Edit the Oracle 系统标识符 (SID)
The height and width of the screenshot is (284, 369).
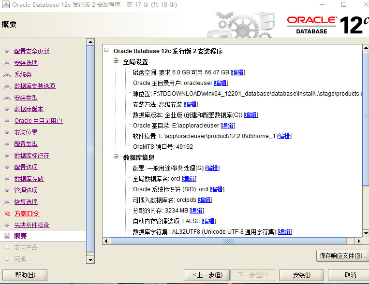coord(217,189)
